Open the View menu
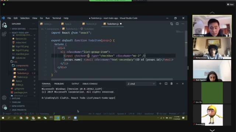The height and width of the screenshot is (132, 236). point(35,18)
